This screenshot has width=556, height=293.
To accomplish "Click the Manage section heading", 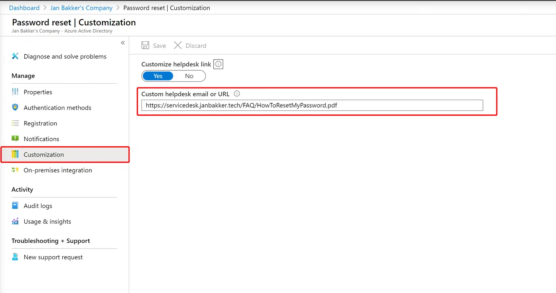I will coord(23,76).
